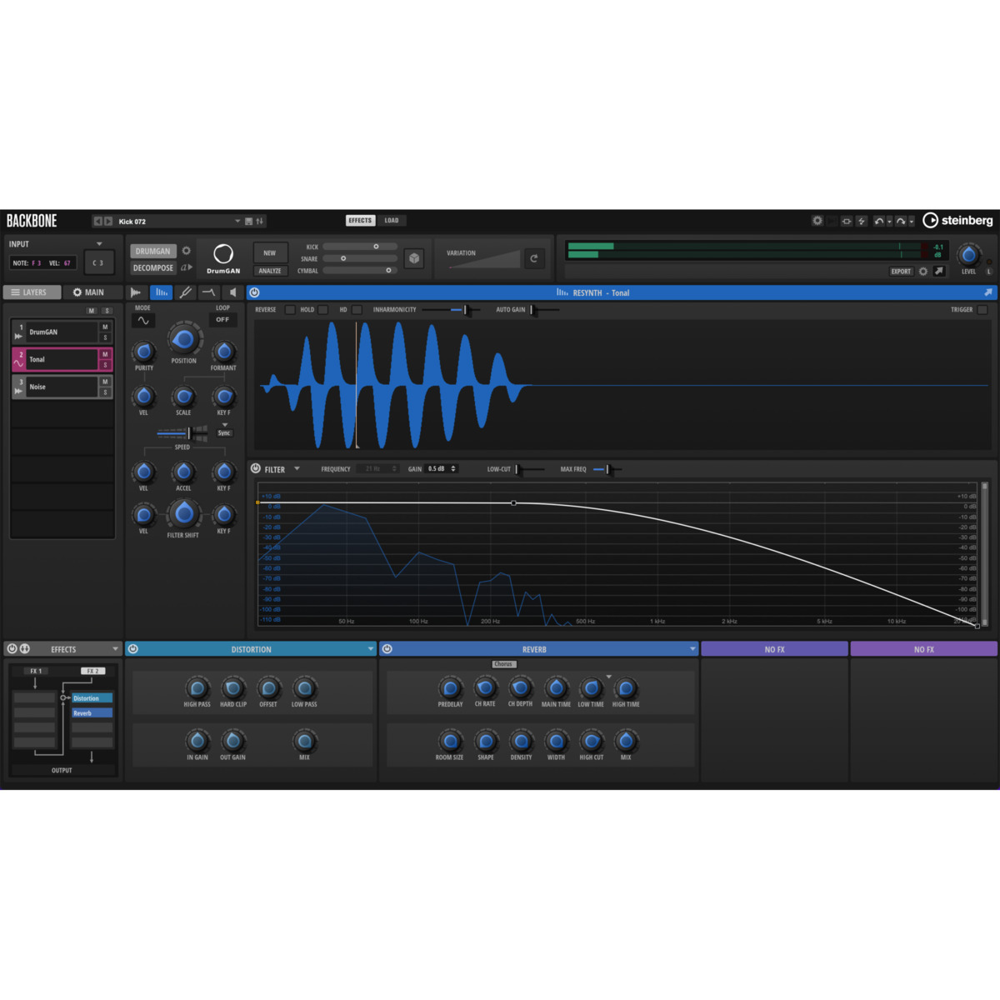Open the Reverb effect dropdown
Screen dimensions: 1000x1000
click(x=692, y=649)
